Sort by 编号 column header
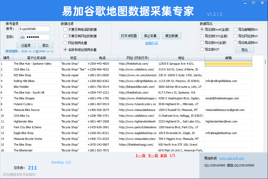This screenshot has width=268, height=179. point(7,58)
